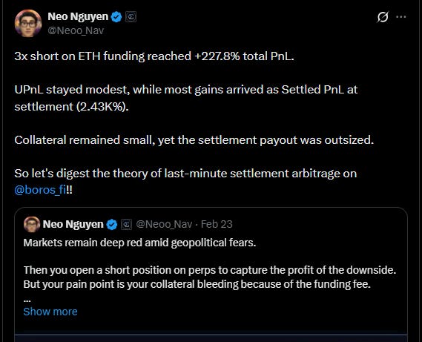Click the verified badge inside the quoted post
The width and height of the screenshot is (422, 342).
coord(112,224)
